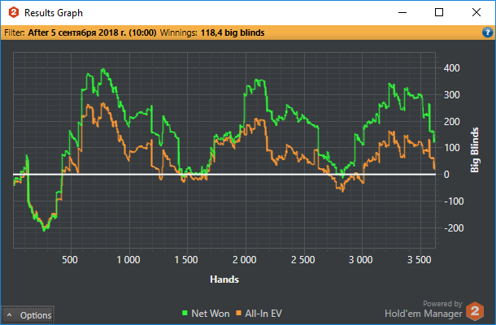Expand the Options panel

pyautogui.click(x=28, y=315)
